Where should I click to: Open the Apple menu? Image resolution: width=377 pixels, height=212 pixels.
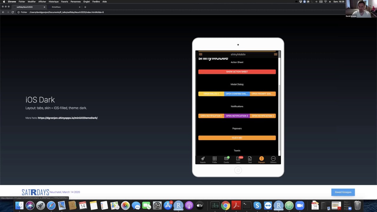tap(4, 1)
